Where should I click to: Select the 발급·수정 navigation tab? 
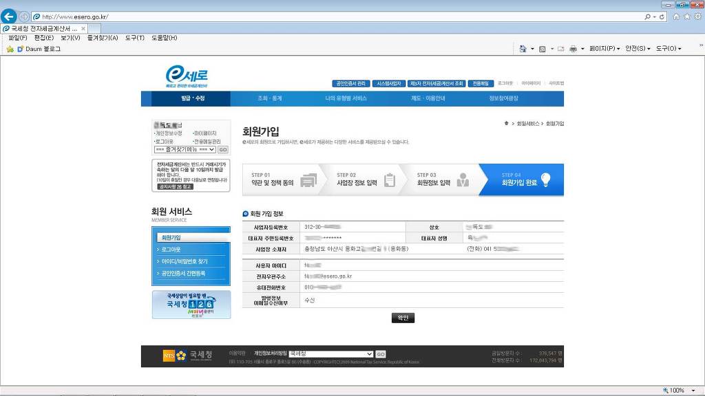pos(193,98)
